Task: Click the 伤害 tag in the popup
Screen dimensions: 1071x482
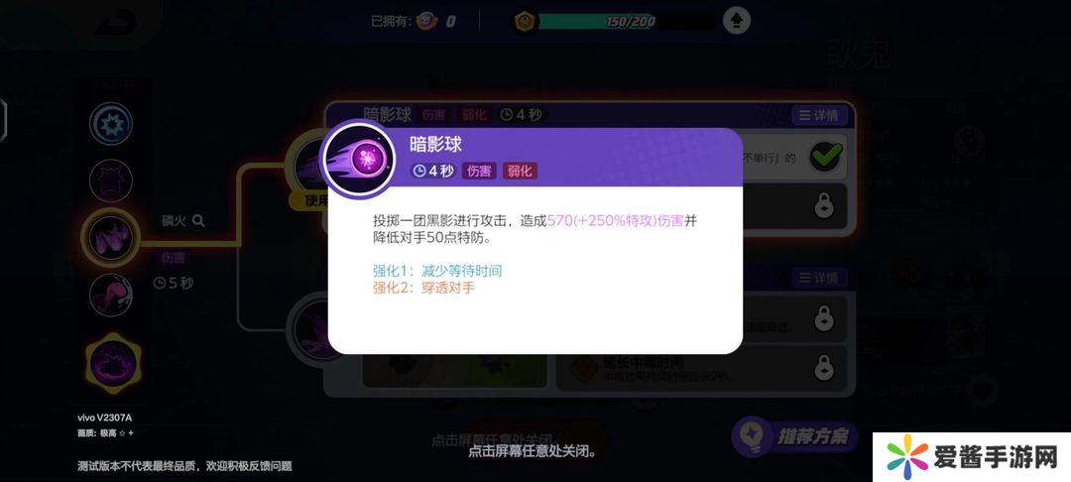Action: pyautogui.click(x=479, y=171)
